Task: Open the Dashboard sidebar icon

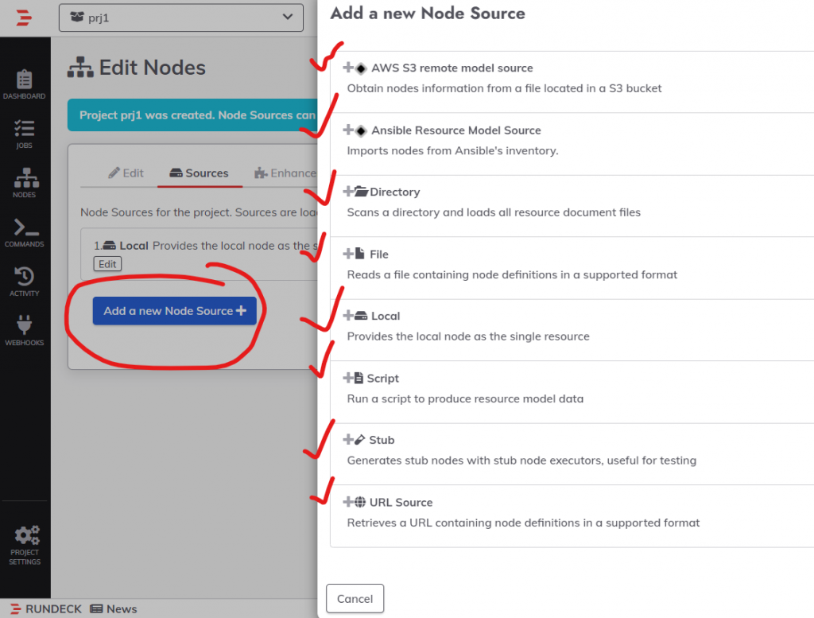Action: pyautogui.click(x=25, y=85)
